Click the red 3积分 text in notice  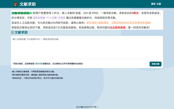(x=135, y=13)
